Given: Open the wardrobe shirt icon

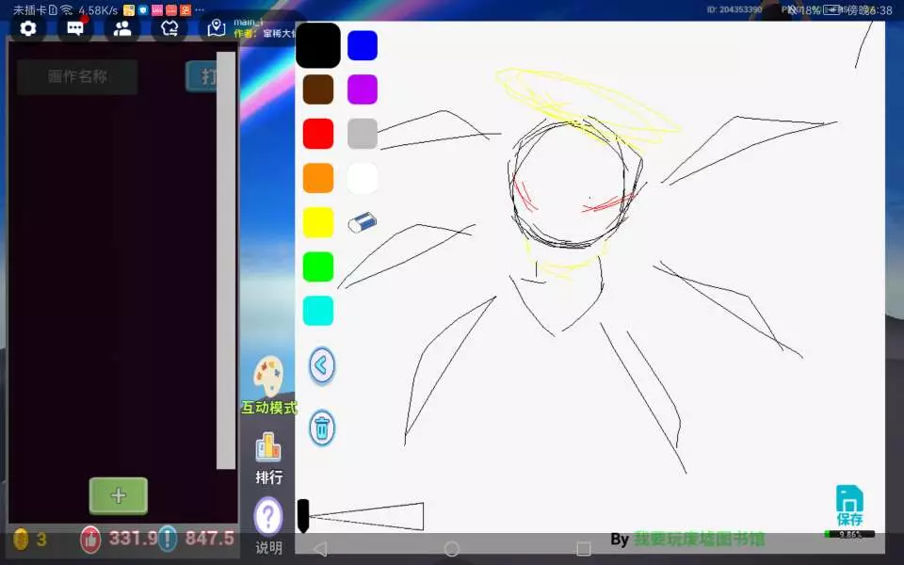Looking at the screenshot, I should click(x=169, y=28).
